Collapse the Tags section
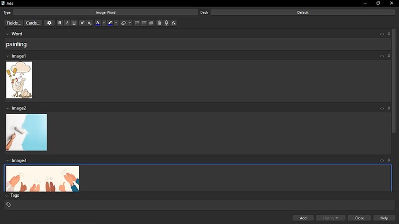The height and width of the screenshot is (224, 399). click(x=6, y=196)
